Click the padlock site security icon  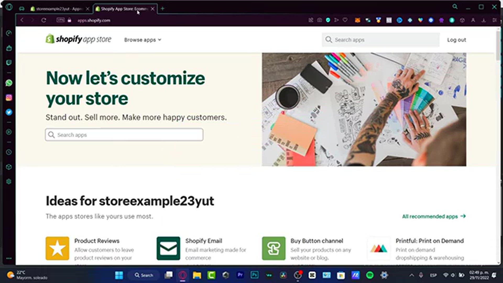(69, 20)
